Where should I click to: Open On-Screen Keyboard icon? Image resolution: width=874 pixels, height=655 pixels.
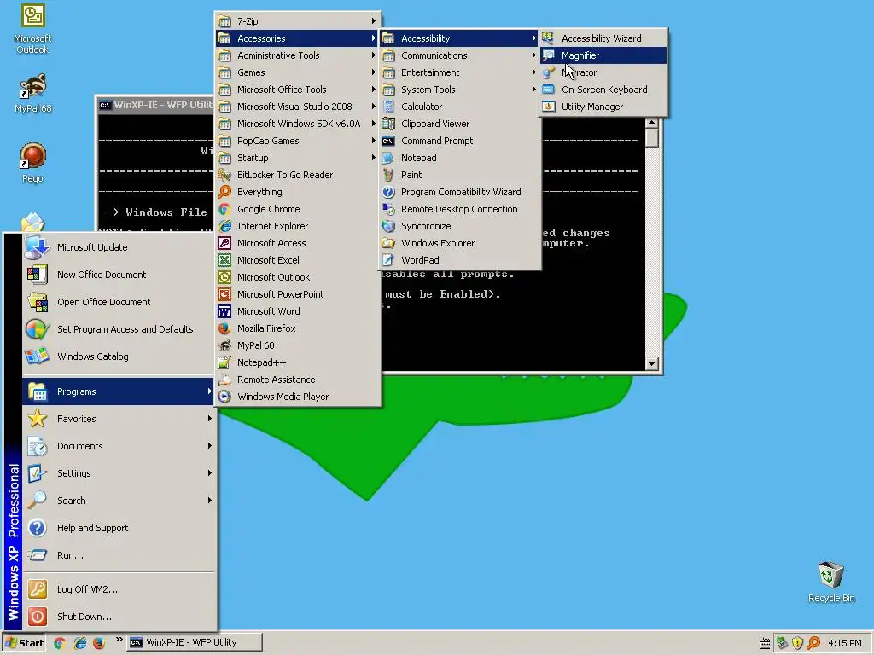(549, 90)
